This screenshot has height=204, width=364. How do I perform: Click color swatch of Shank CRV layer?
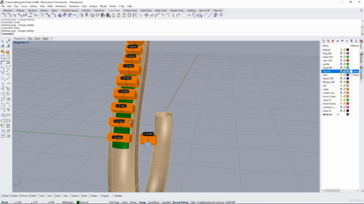pos(348,79)
